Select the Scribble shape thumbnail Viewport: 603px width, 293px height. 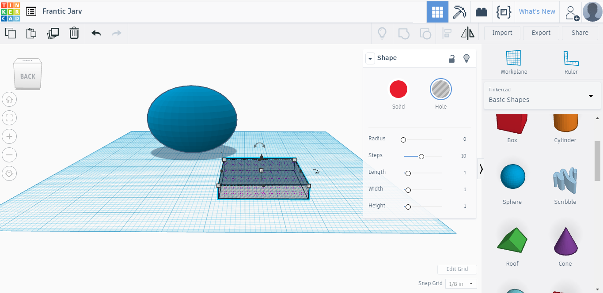[x=565, y=180]
